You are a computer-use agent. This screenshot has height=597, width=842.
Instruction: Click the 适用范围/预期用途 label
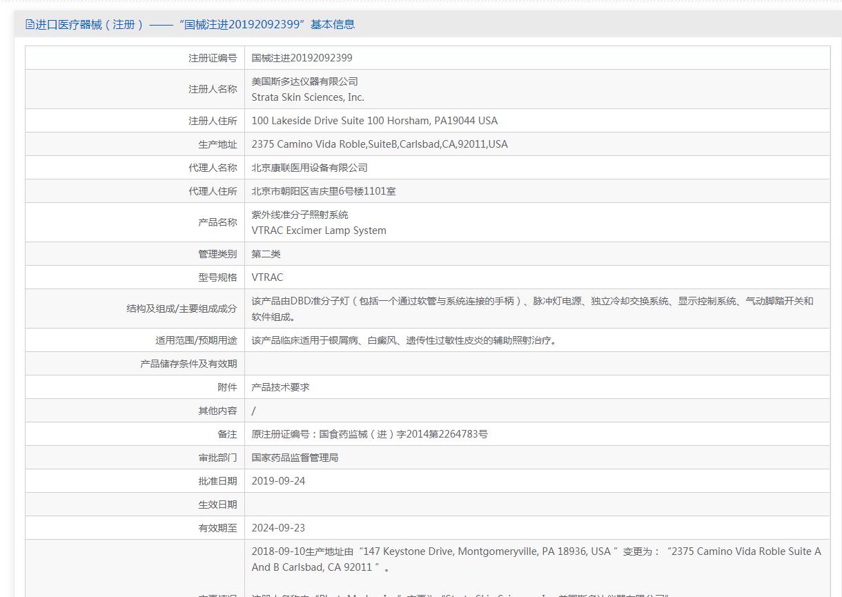tap(196, 340)
